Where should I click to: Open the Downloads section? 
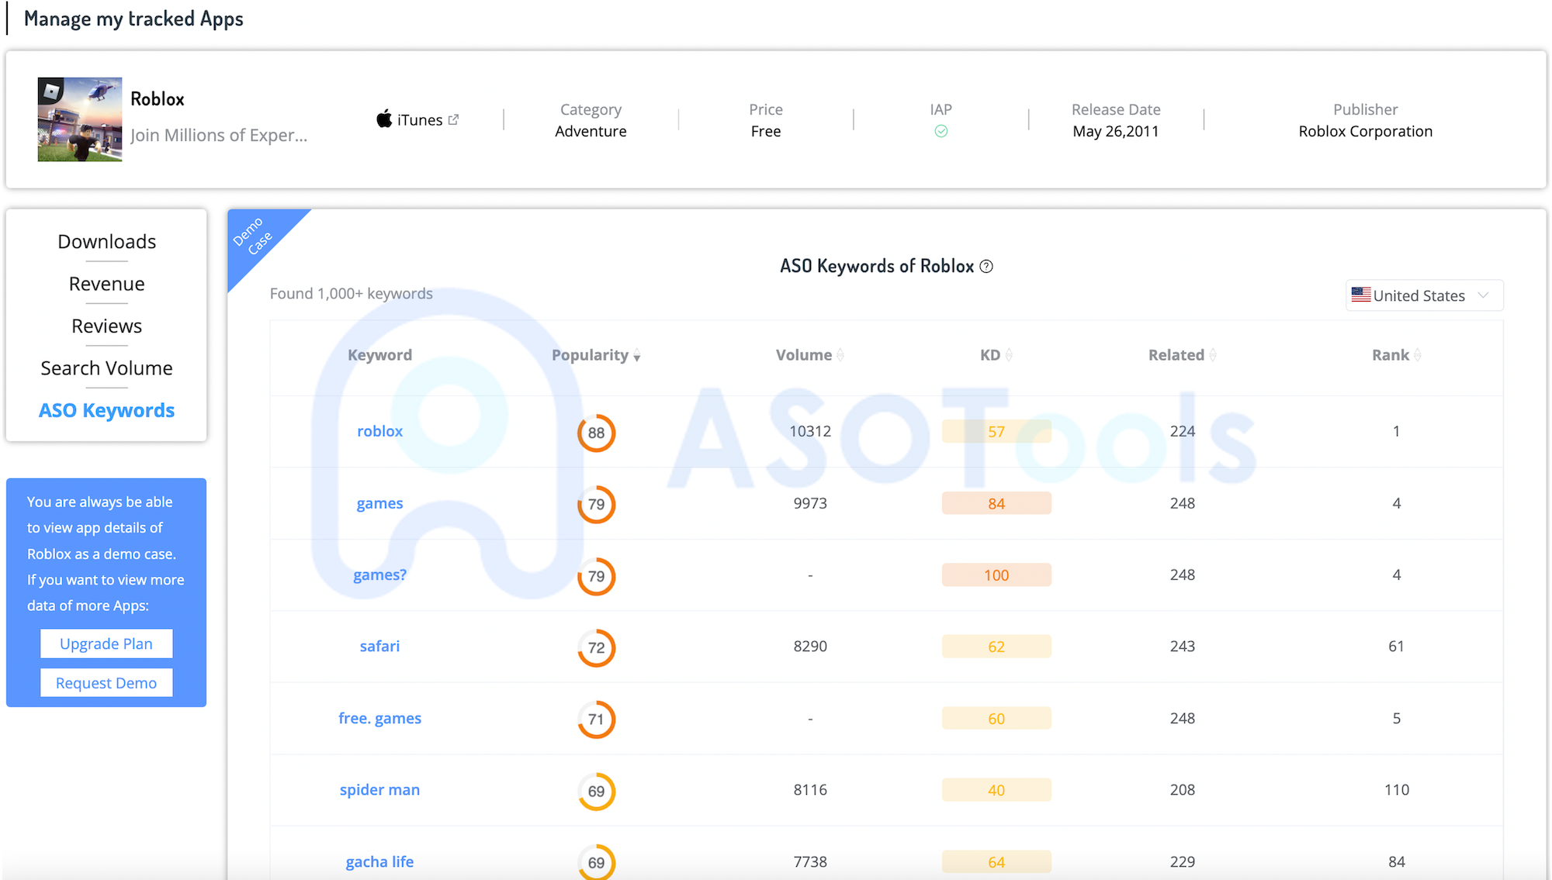click(x=106, y=242)
